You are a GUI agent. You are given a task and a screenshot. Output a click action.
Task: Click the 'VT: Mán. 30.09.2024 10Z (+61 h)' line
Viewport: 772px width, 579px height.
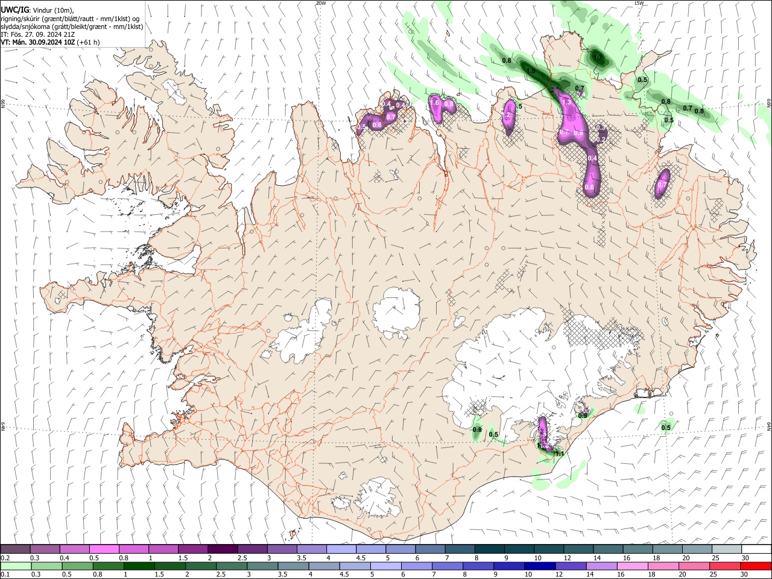tap(51, 43)
